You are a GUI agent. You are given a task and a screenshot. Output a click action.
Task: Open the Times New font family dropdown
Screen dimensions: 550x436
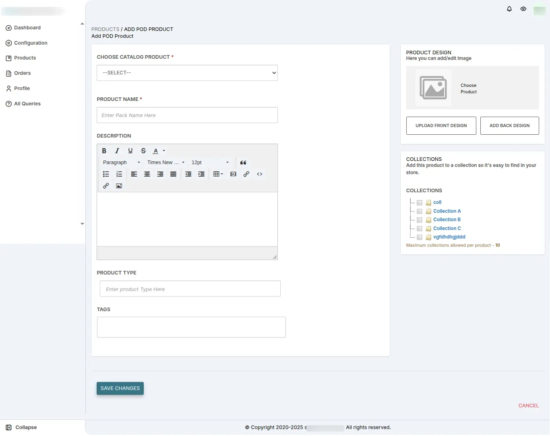pos(166,162)
